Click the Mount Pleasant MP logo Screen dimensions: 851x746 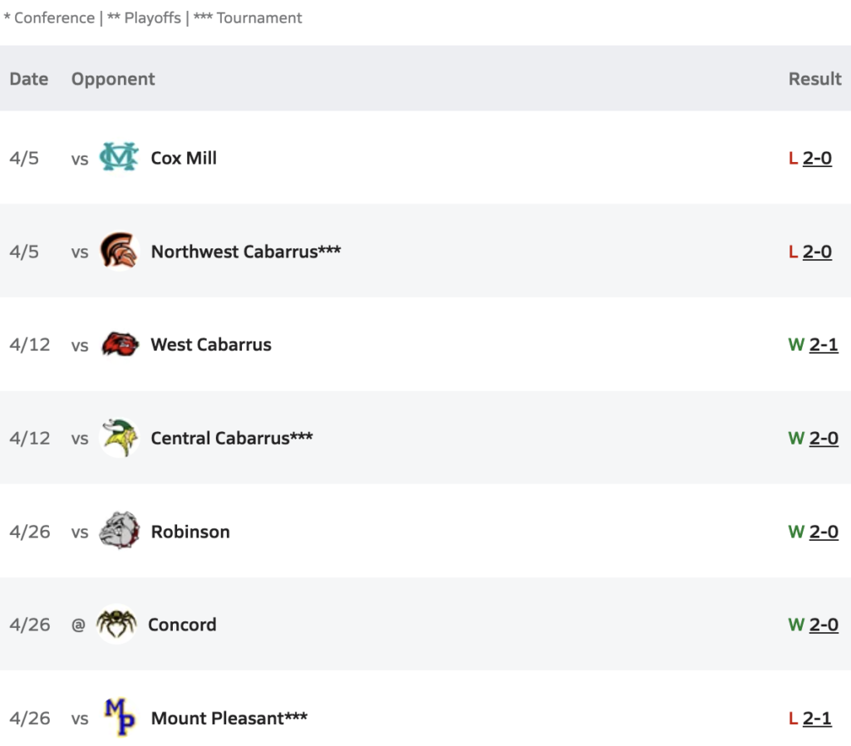(x=120, y=717)
